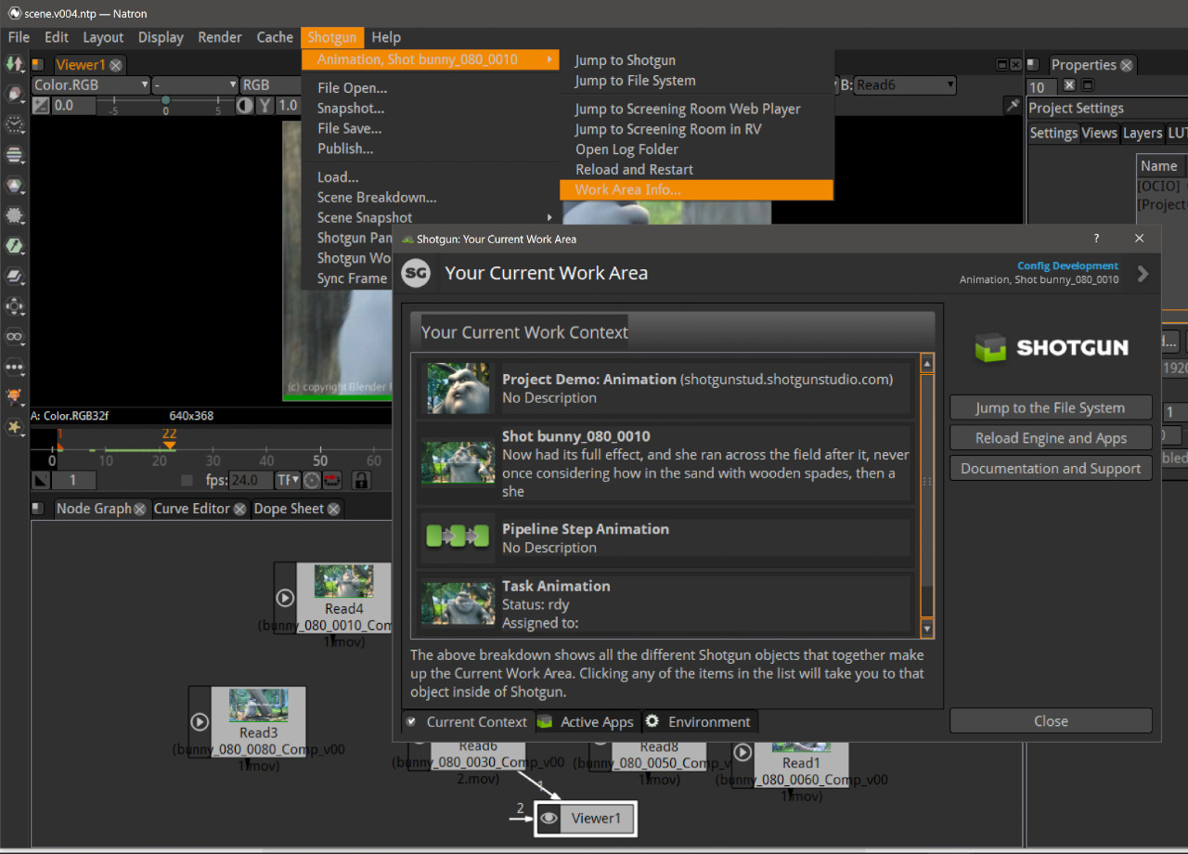Viewport: 1188px width, 854px height.
Task: Close the Dope Sheet tab
Action: point(333,509)
